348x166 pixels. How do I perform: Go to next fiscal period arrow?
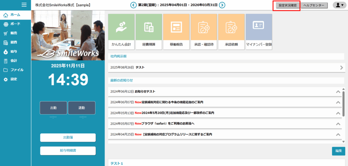click(222, 5)
